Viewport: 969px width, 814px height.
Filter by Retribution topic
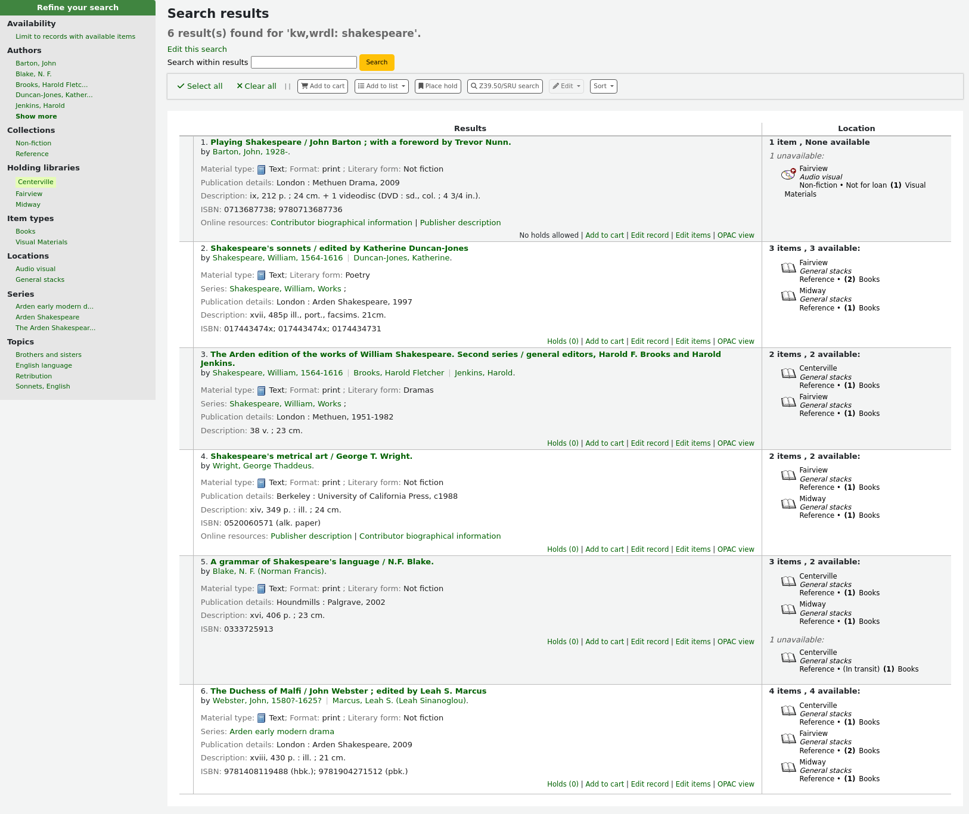point(33,377)
